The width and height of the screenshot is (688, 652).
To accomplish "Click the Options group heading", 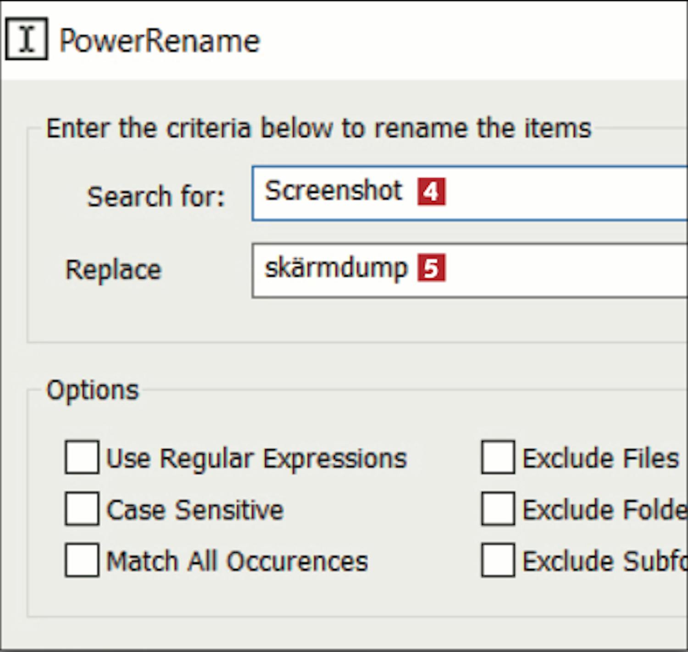I will pos(93,390).
